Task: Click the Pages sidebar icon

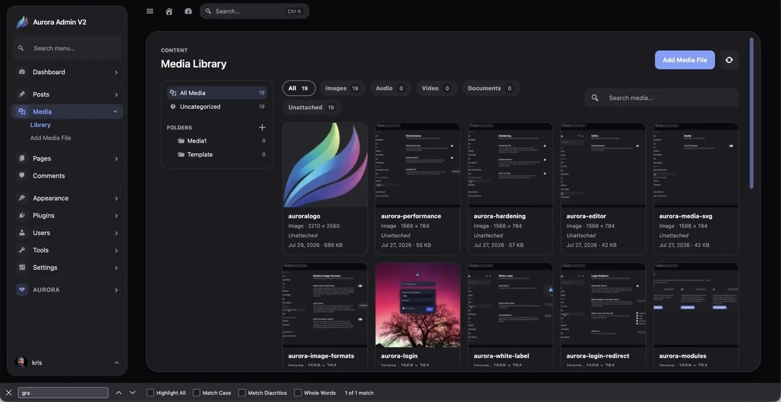Action: [x=22, y=159]
